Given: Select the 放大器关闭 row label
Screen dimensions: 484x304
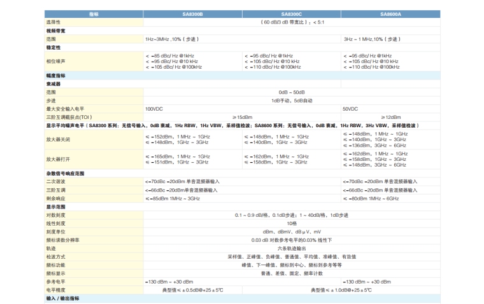Looking at the screenshot, I should click(x=58, y=141).
